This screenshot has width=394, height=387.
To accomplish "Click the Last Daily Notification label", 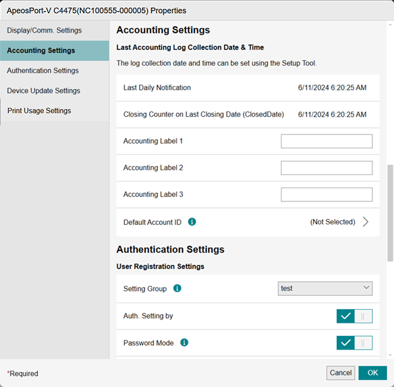I will tap(157, 88).
